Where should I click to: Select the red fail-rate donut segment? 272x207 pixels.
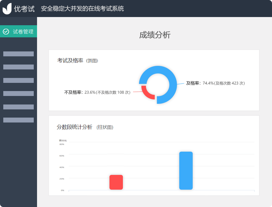(147, 92)
